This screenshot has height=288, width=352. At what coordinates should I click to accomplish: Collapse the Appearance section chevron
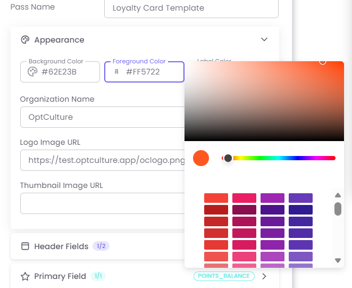coord(264,40)
